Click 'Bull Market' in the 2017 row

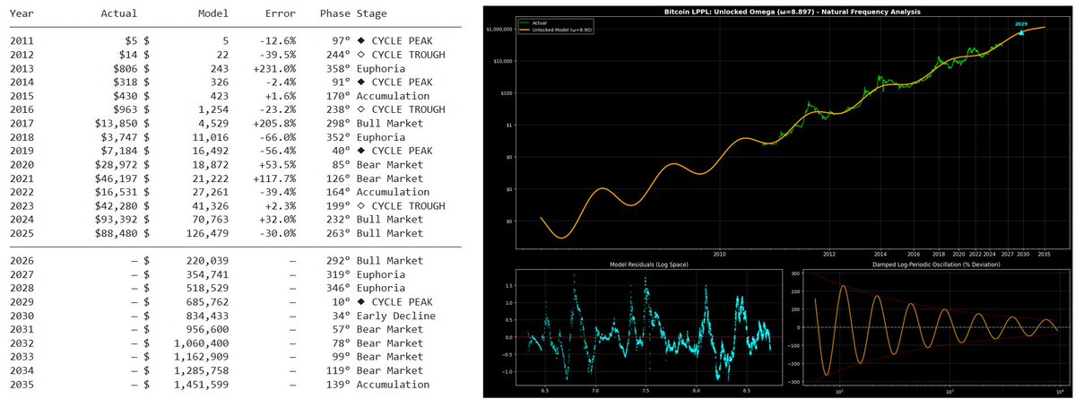389,124
